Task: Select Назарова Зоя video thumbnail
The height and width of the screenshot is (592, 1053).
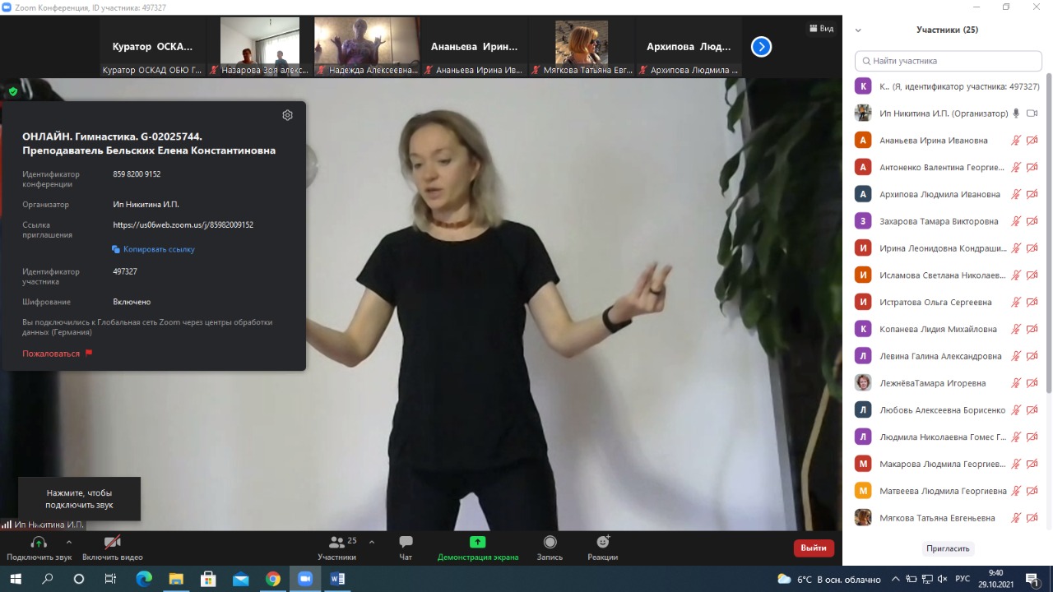Action: (x=259, y=47)
